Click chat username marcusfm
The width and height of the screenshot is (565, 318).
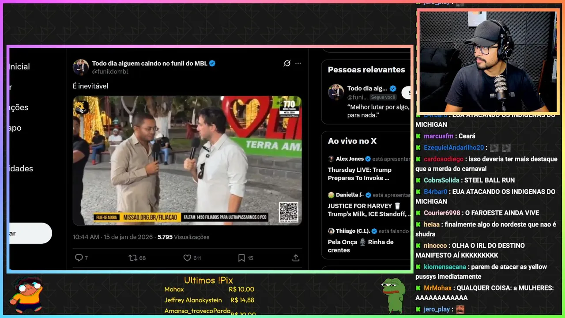[x=439, y=136]
